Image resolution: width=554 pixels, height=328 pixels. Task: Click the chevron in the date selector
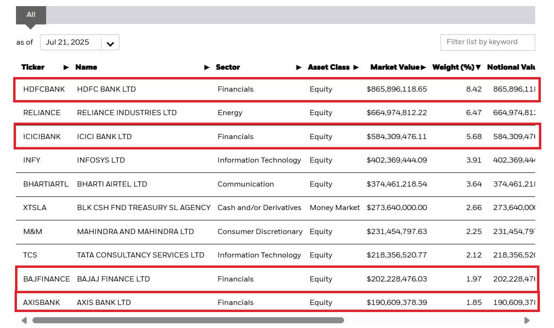tap(110, 44)
